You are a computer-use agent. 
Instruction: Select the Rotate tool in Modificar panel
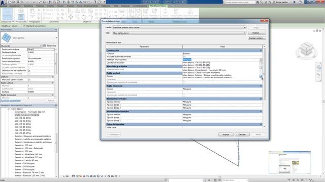click(84, 17)
